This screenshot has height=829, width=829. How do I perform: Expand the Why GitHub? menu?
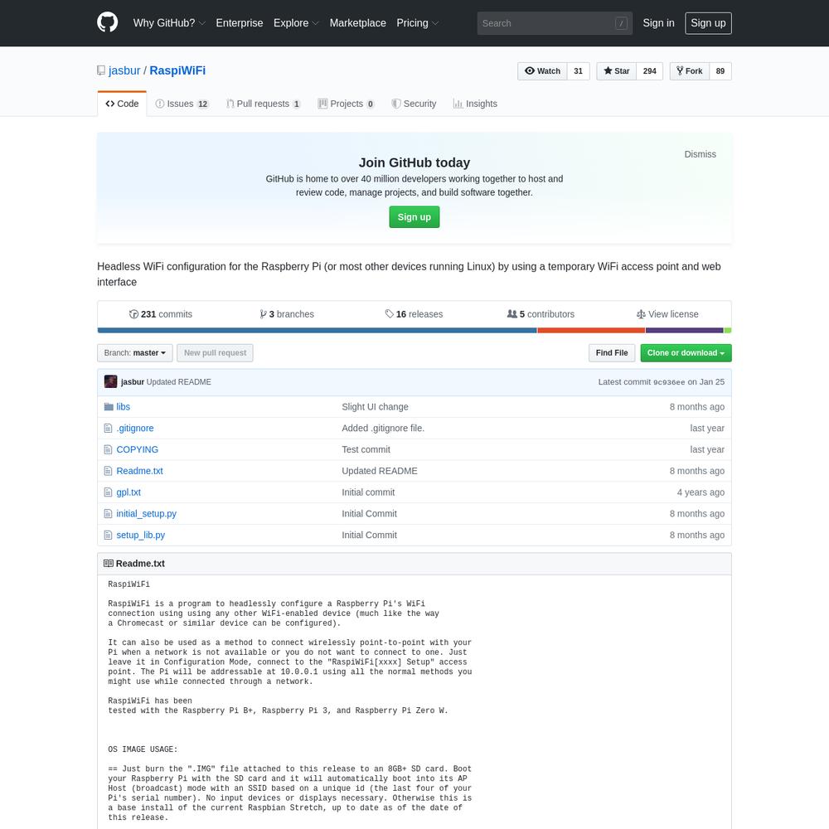(169, 23)
